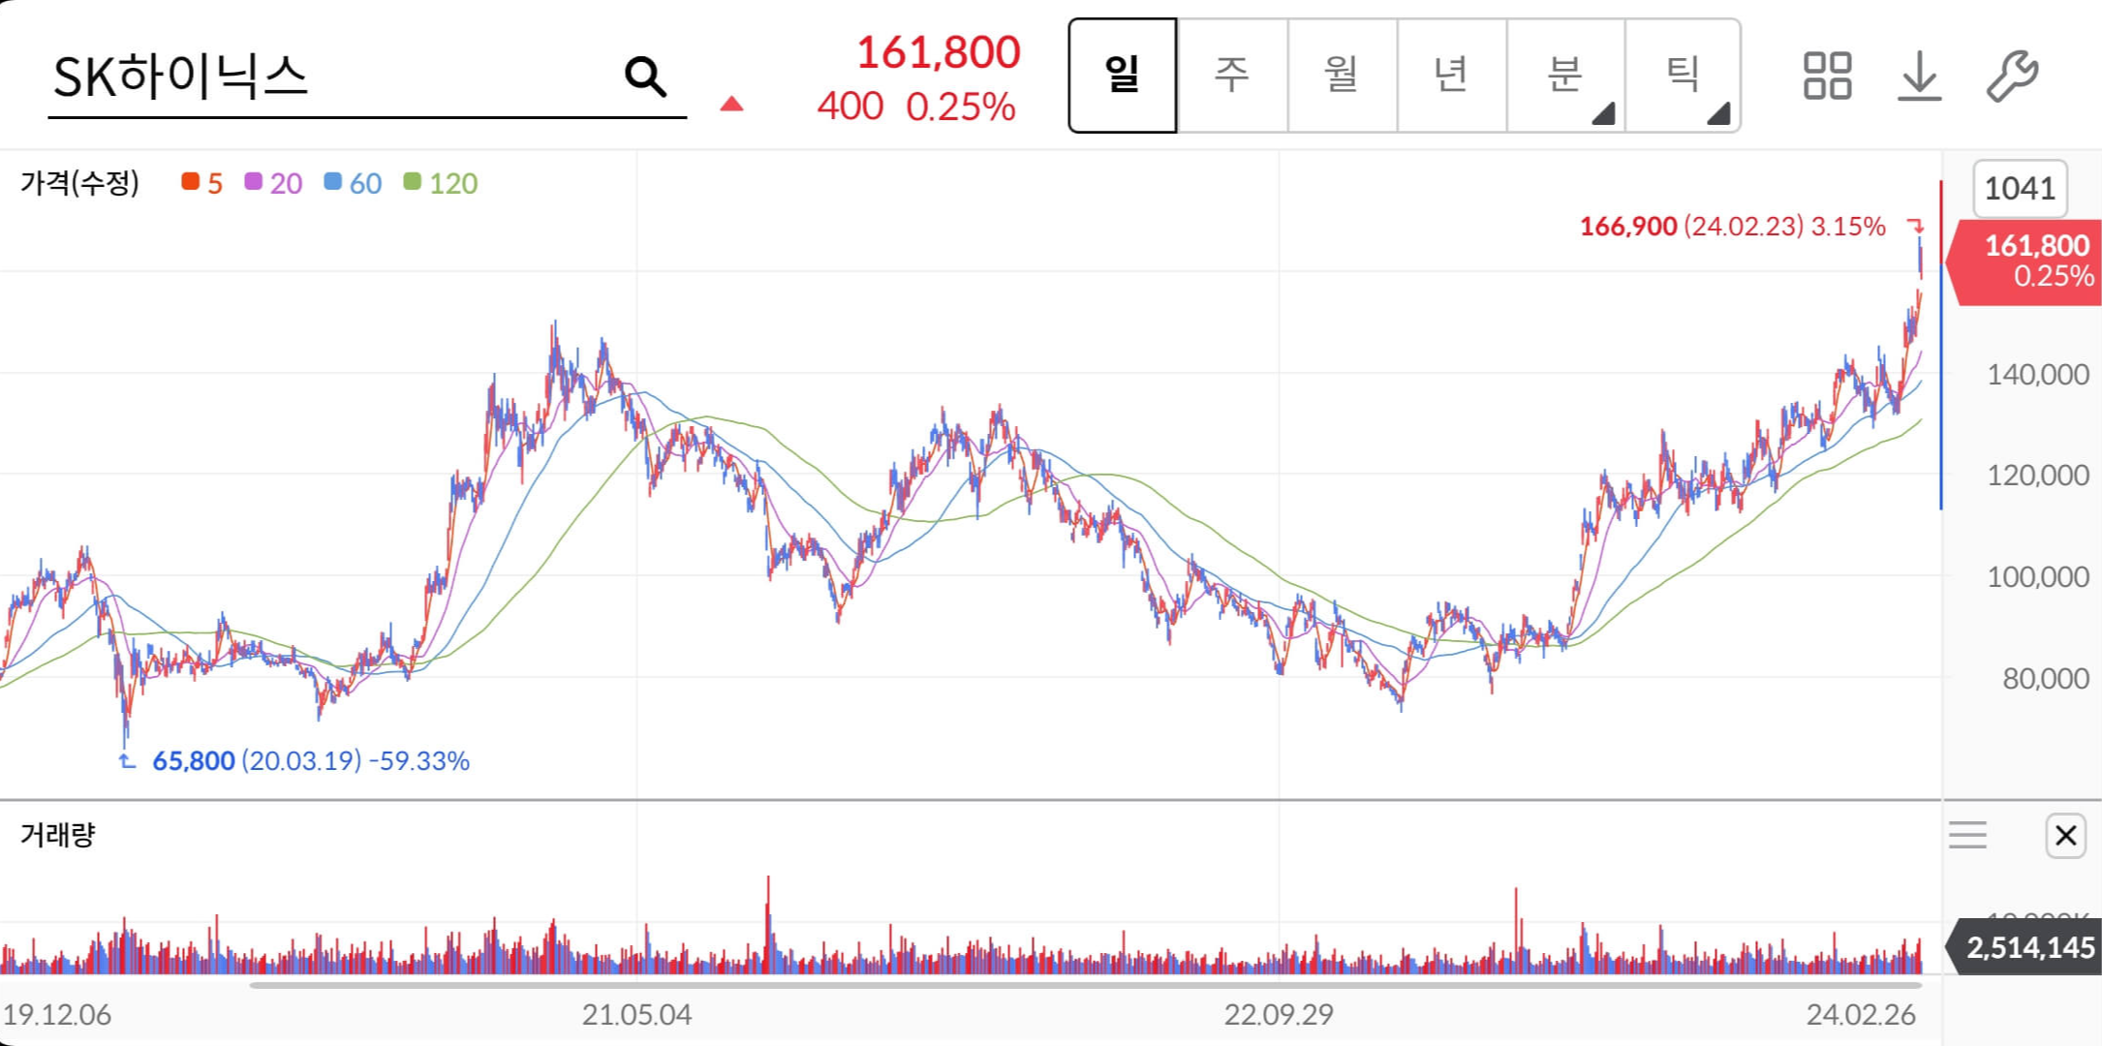The height and width of the screenshot is (1046, 2102).
Task: Switch to the 월 monthly tab
Action: (x=1342, y=76)
